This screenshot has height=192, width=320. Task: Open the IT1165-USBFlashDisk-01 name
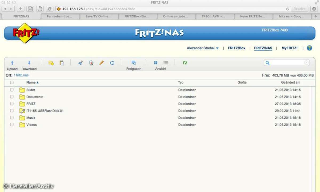(45, 111)
